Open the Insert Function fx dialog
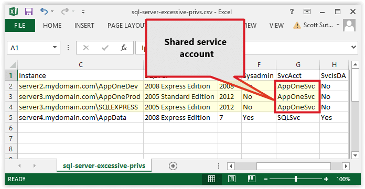Screen dimensions: 365x189 (x=124, y=48)
